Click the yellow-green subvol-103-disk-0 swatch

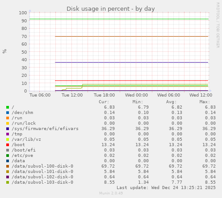[x=8, y=182]
